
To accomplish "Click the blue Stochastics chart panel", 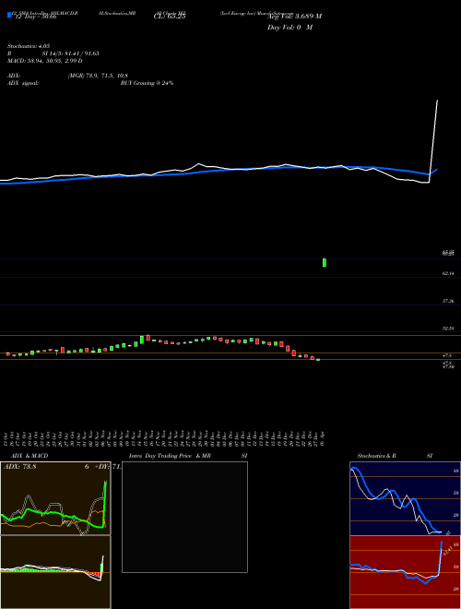I will (405, 498).
